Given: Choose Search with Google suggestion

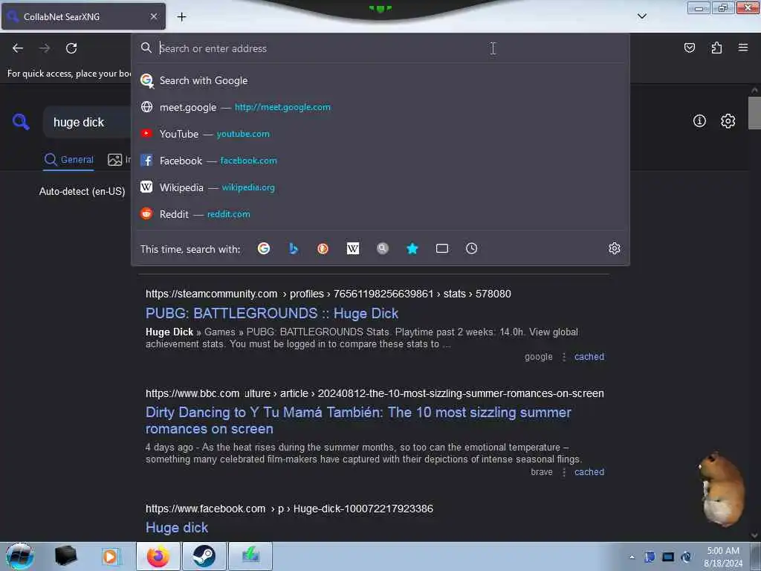Looking at the screenshot, I should point(380,80).
